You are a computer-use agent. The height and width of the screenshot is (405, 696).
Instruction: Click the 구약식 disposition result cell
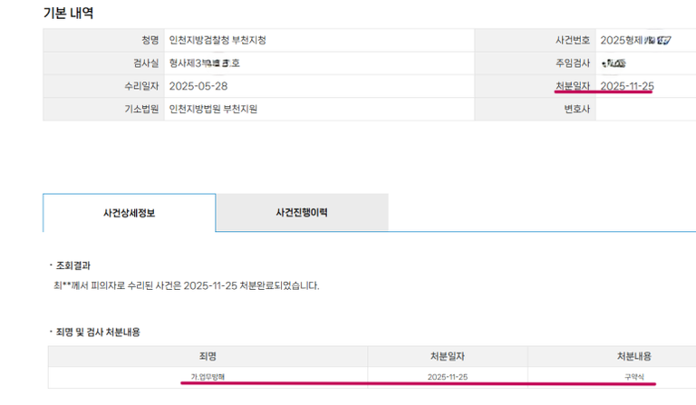[633, 376]
